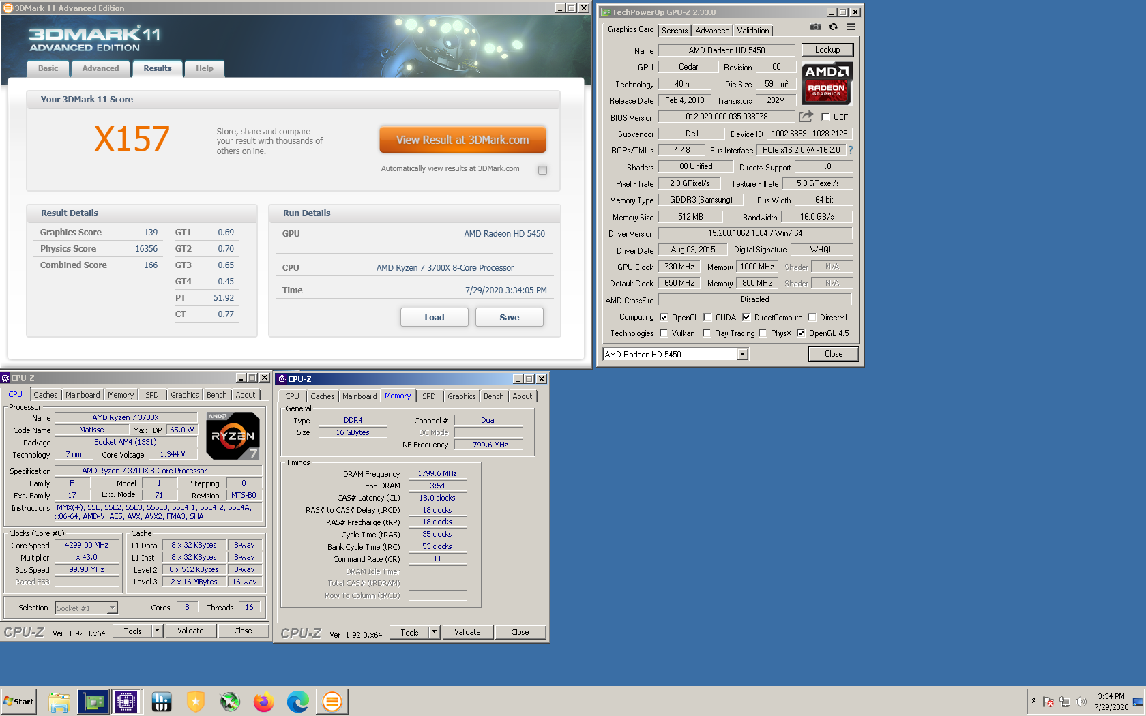1146x716 pixels.
Task: Open the green orb app in taskbar
Action: [x=230, y=702]
